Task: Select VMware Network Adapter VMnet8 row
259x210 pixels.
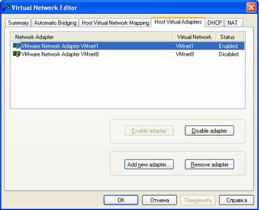Action: click(128, 54)
